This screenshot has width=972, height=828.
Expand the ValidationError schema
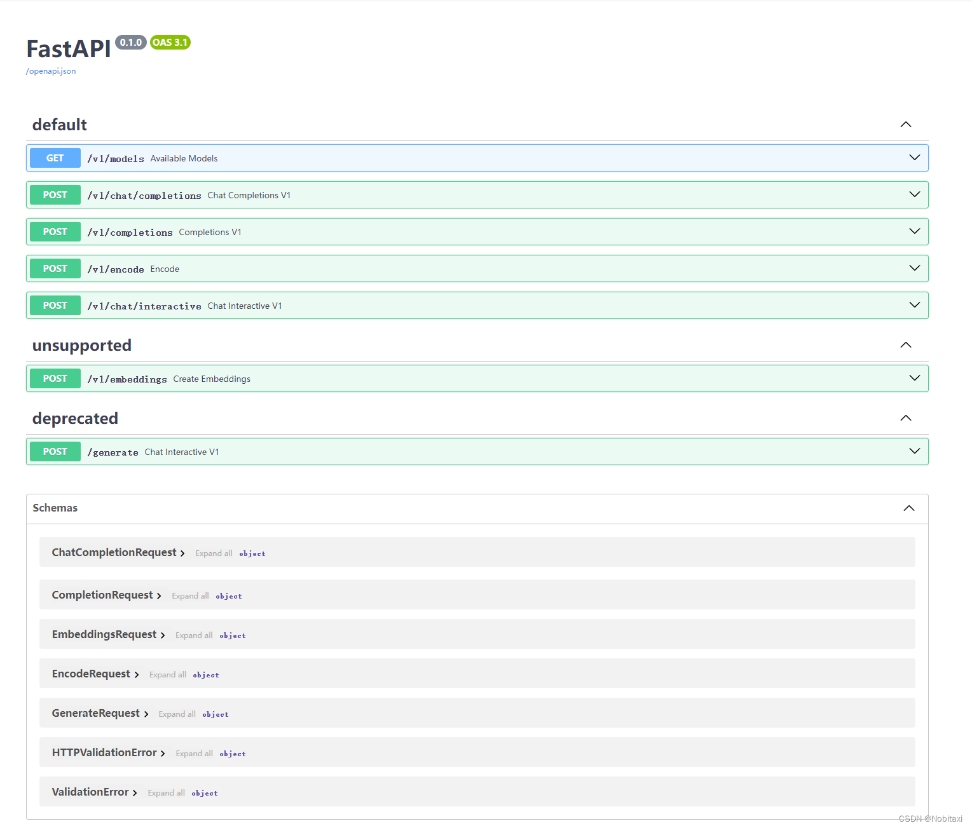tap(95, 792)
